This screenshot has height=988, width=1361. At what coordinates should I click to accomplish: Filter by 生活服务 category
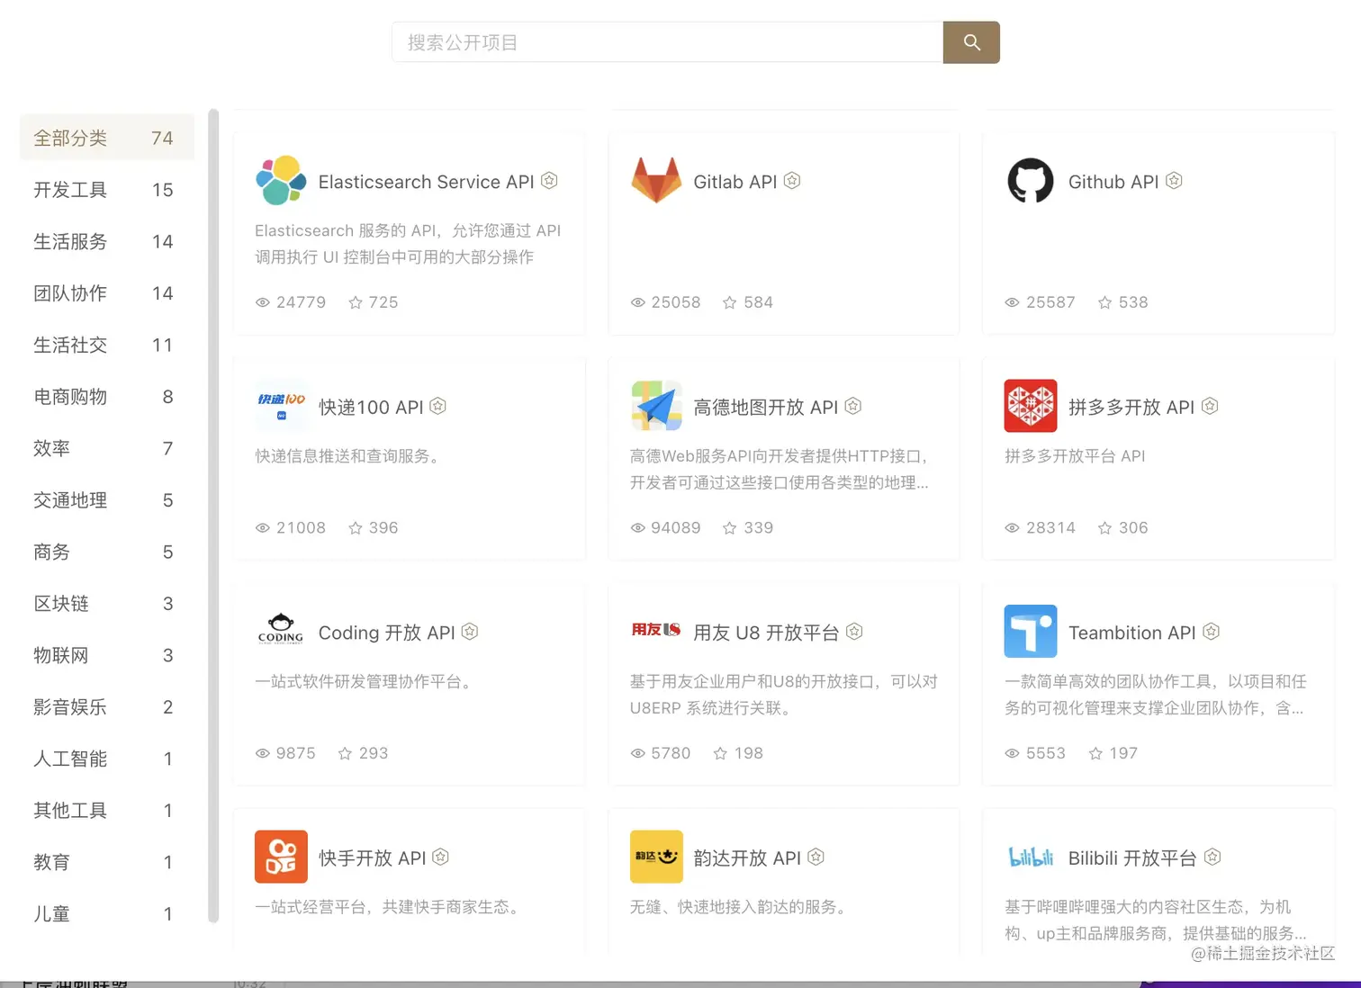pos(107,241)
